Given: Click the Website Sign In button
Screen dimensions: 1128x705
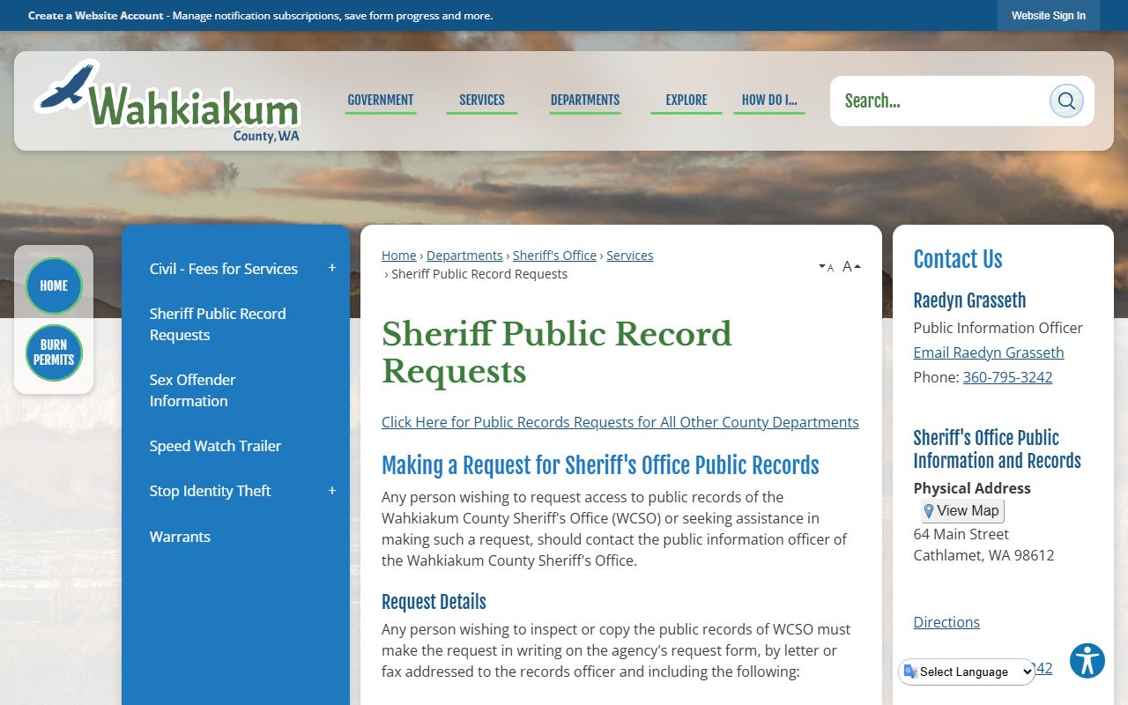Looking at the screenshot, I should (1049, 16).
